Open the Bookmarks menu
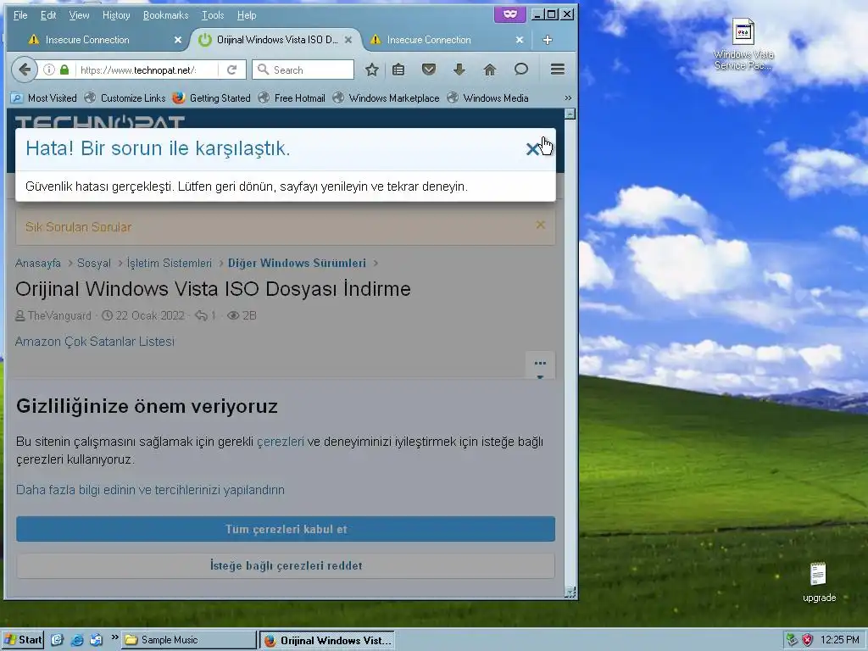 [165, 15]
